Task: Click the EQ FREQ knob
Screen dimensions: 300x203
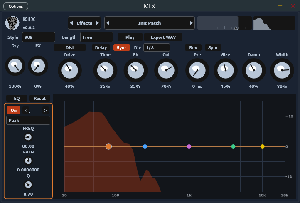Action: point(28,137)
